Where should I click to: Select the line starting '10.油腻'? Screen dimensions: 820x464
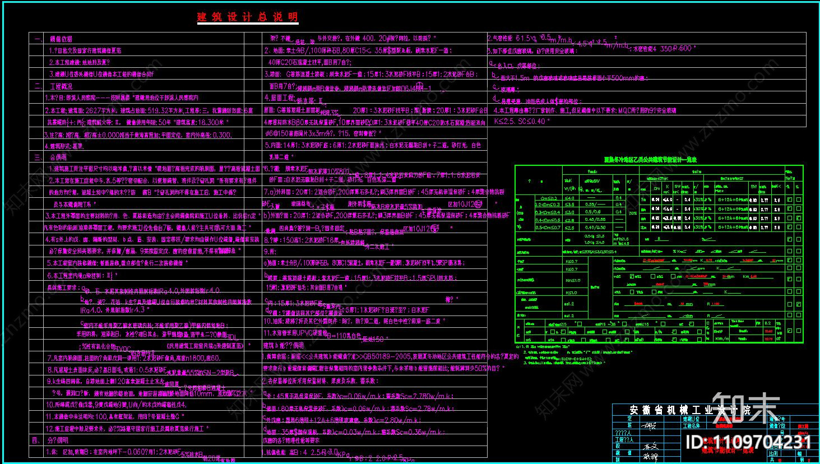point(354,322)
